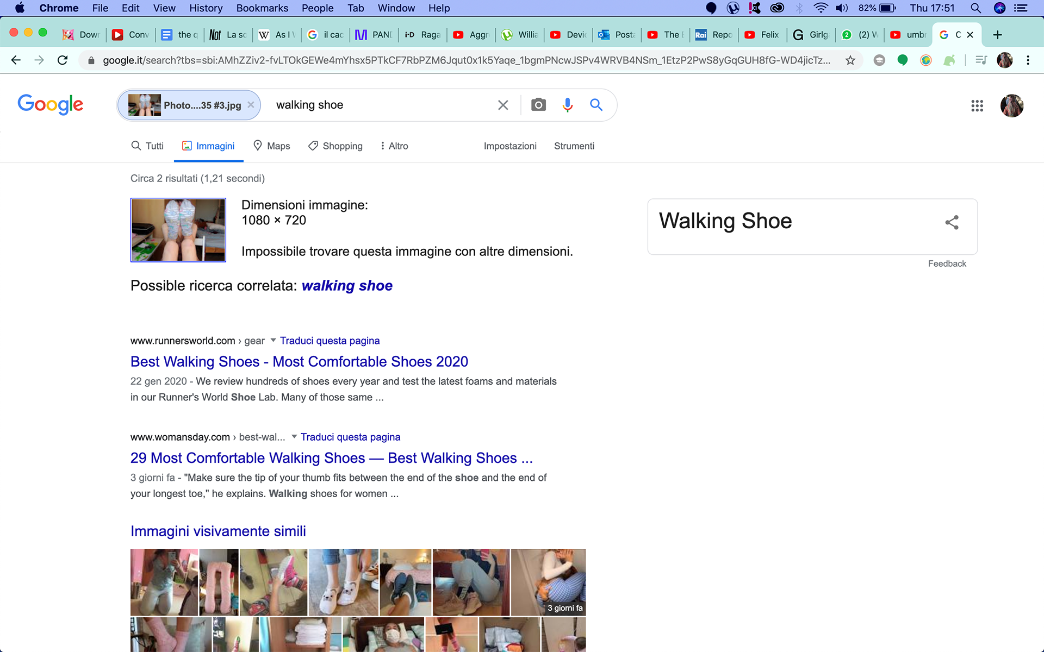The height and width of the screenshot is (652, 1044).
Task: Open the Chrome three-dot menu
Action: (x=1028, y=60)
